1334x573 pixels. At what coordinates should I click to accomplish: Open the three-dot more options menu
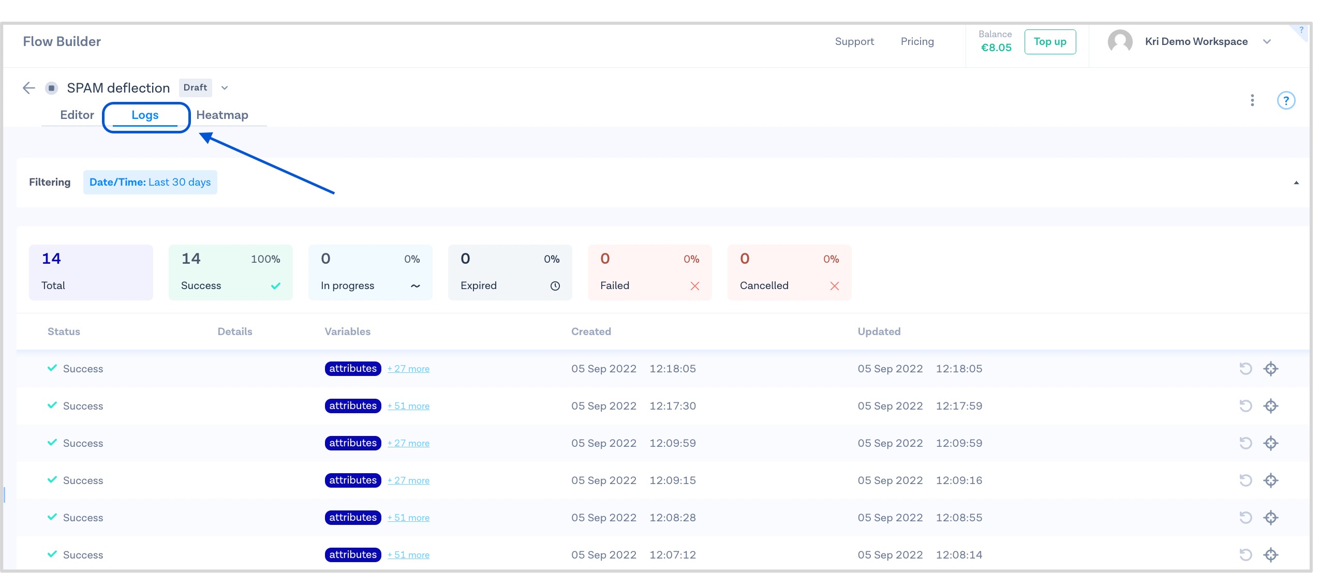(x=1252, y=100)
